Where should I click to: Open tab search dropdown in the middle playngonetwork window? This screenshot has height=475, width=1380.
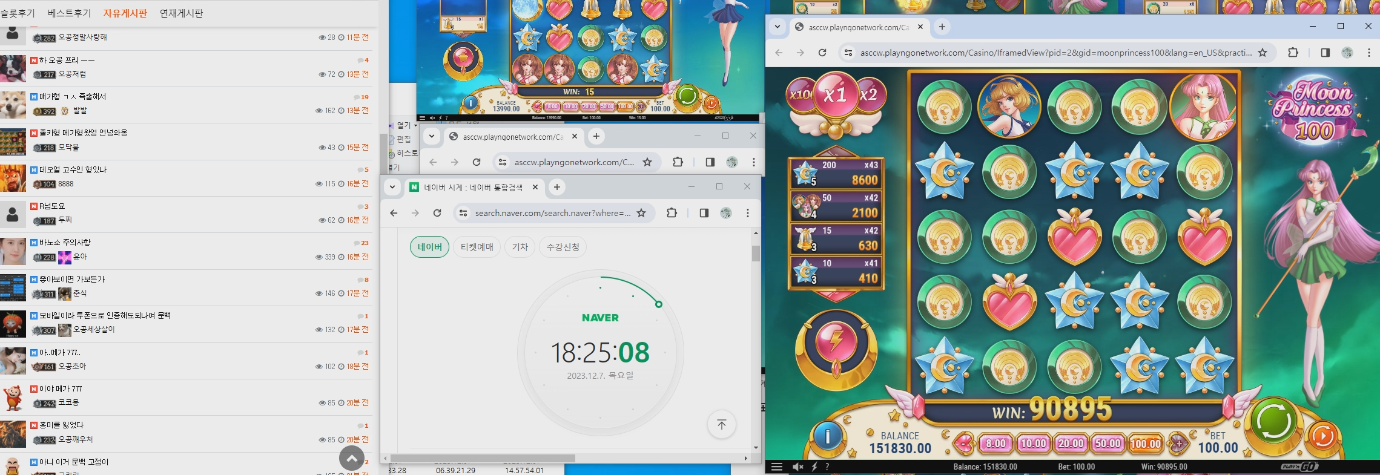pos(432,136)
